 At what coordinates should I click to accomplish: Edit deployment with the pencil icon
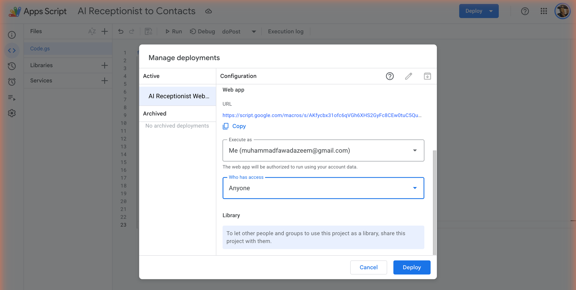408,76
